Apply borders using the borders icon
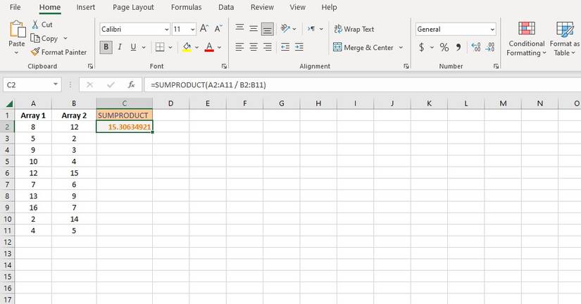Viewport: 581px width, 304px height. (160, 47)
